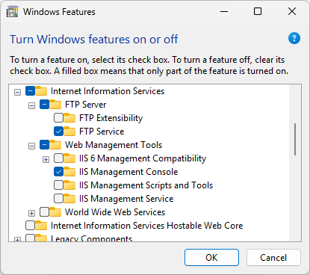Select the FTP Extensibility label

pos(111,118)
